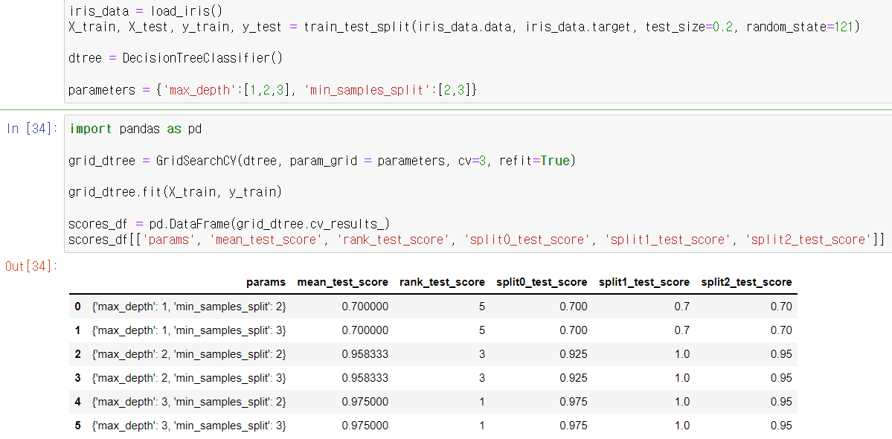Click the dtree = DecisionTreeClassifier() line

coord(176,59)
